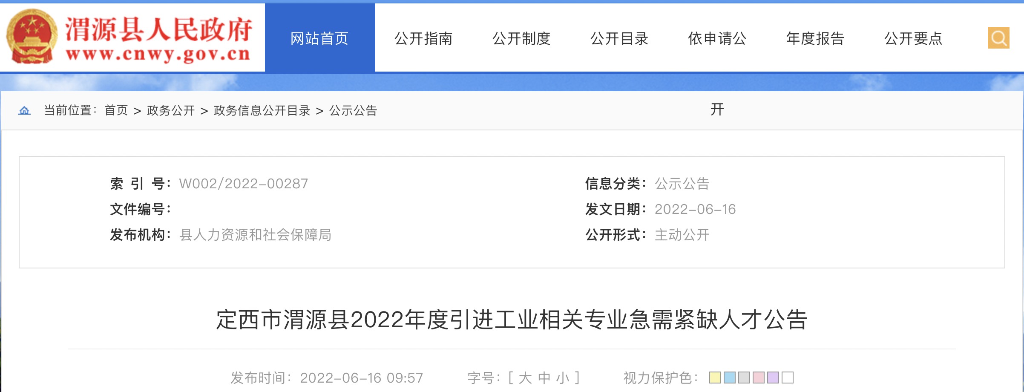The image size is (1024, 392).
Task: Click the 政务公开 breadcrumb link
Action: point(171,111)
